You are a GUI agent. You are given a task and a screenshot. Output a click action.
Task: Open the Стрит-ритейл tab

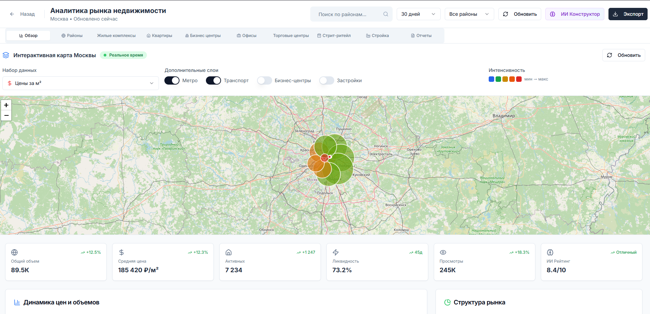point(334,36)
